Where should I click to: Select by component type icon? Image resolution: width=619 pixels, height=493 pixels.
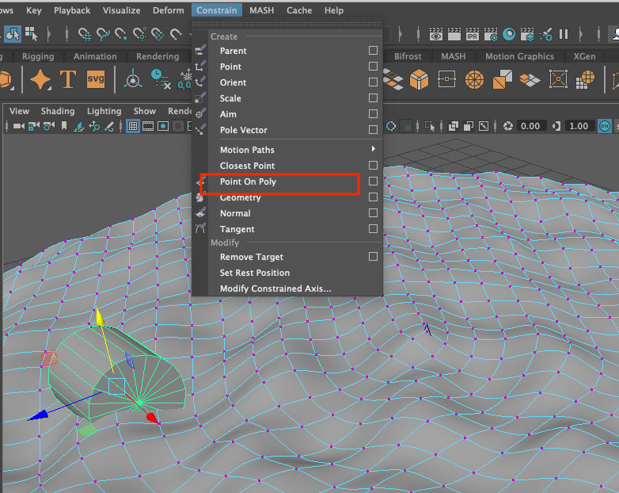click(31, 34)
